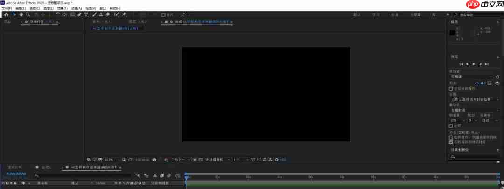Open Preview shortcut dropdown (空格键)
The height and width of the screenshot is (189, 504).
(471, 77)
